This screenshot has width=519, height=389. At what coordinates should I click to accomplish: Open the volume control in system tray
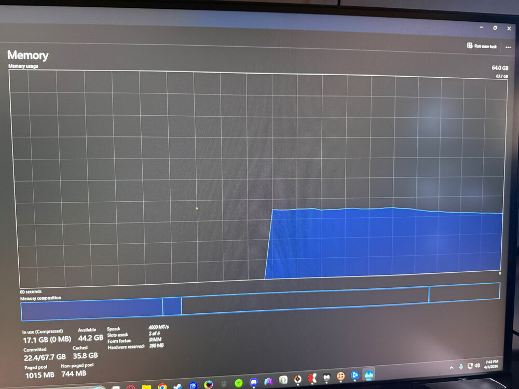click(477, 366)
